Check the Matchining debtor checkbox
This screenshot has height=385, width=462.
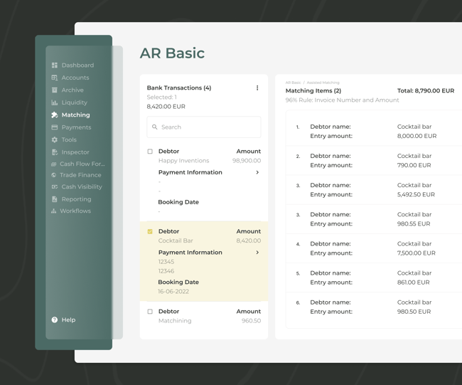point(150,312)
